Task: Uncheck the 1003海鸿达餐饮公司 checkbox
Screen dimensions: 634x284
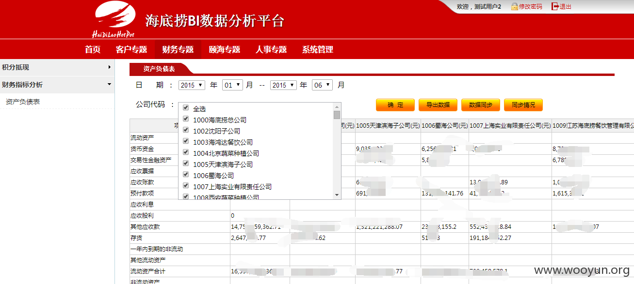Action: (186, 141)
